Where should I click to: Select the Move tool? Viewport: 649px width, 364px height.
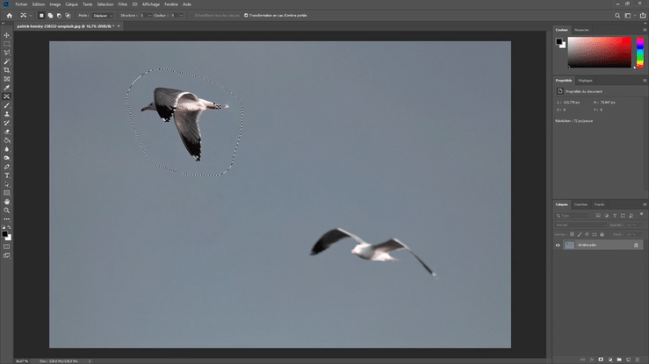pos(7,35)
